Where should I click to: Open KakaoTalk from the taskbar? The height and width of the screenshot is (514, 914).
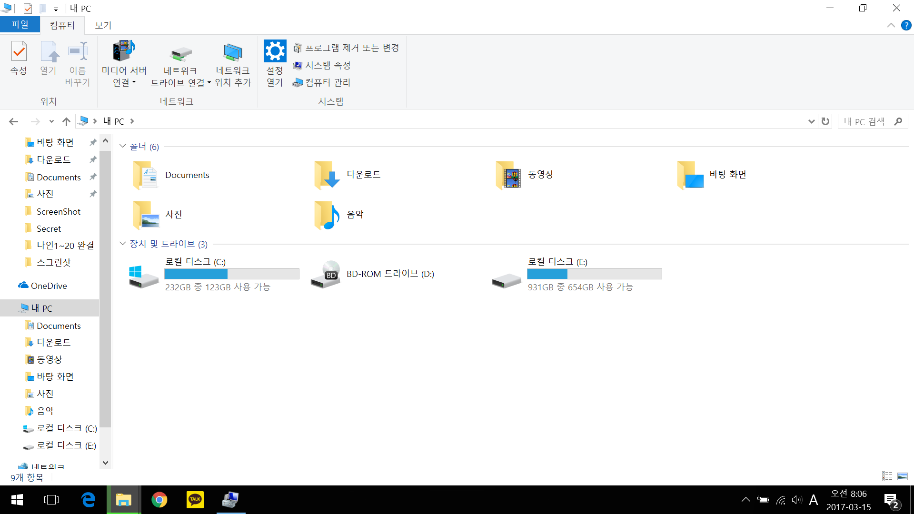195,500
